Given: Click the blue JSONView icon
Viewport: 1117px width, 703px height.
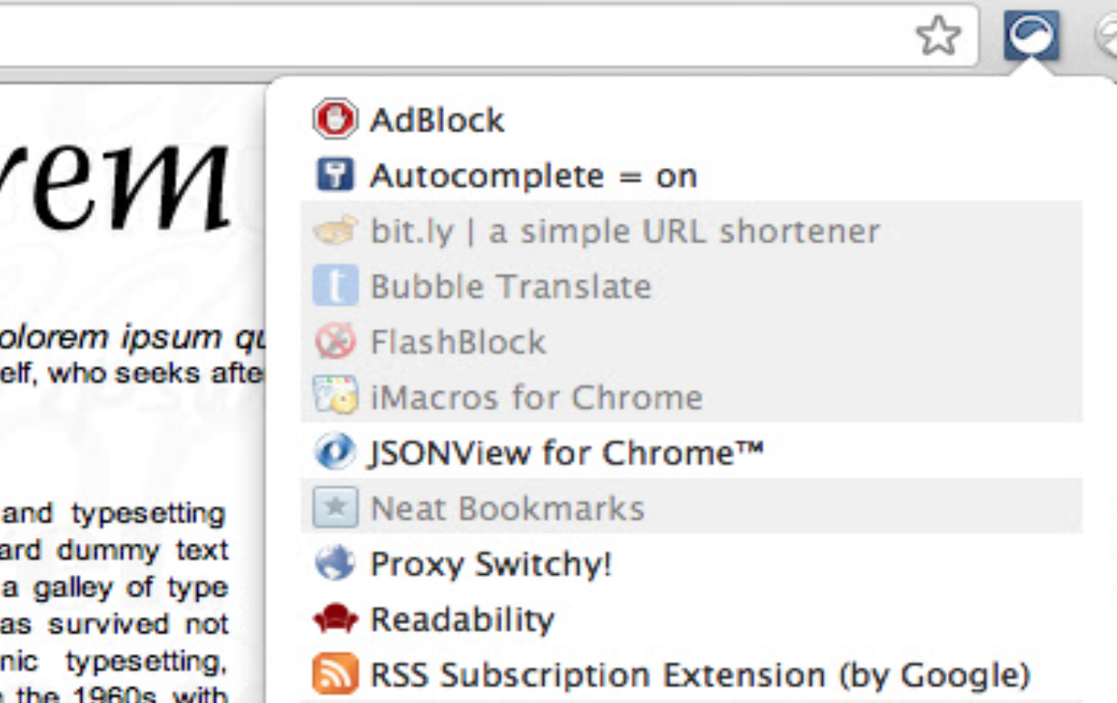Looking at the screenshot, I should (x=334, y=452).
